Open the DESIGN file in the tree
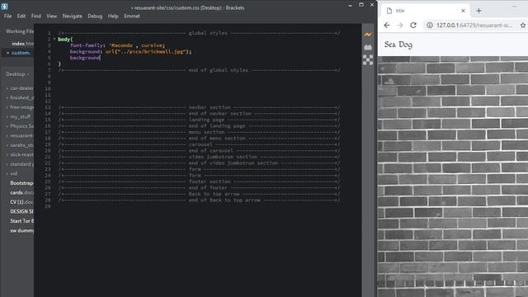Viewport: 528px width, 297px height. point(21,211)
